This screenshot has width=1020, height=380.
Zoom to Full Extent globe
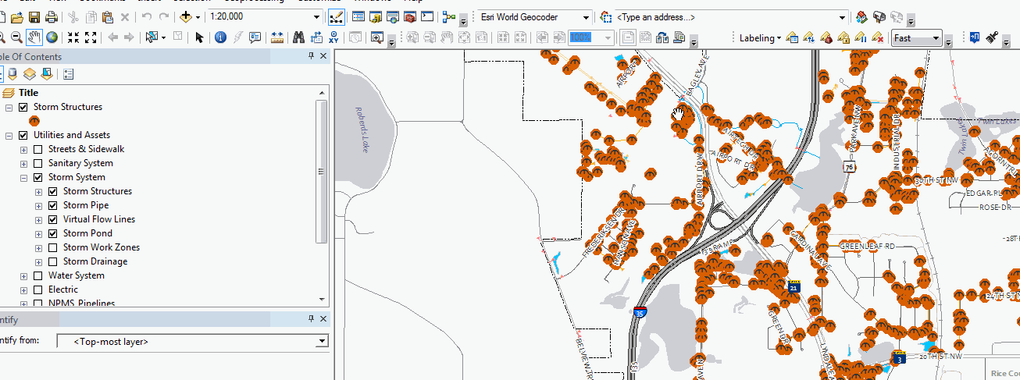[x=52, y=37]
